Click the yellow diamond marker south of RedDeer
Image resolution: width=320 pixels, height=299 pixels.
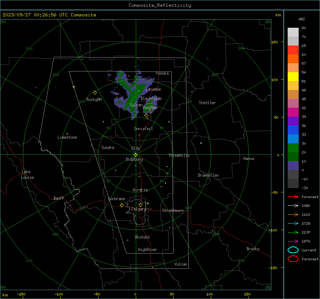click(x=146, y=116)
